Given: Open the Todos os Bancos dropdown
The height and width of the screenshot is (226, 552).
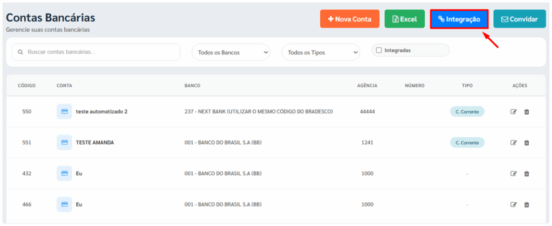Looking at the screenshot, I should tap(231, 53).
